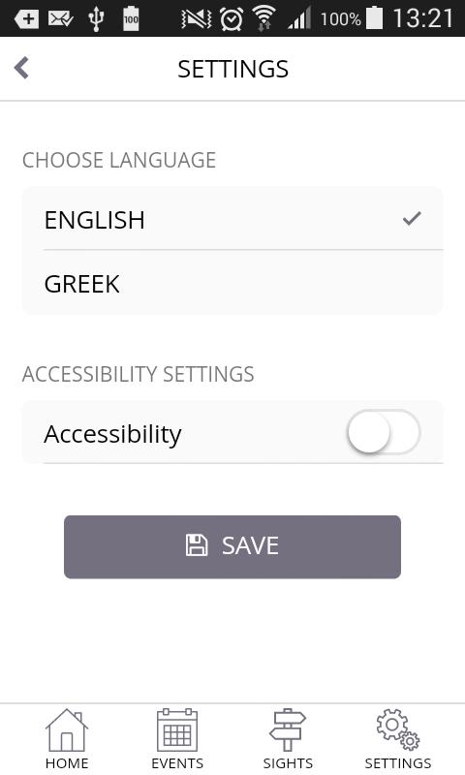465x775 pixels.
Task: Tap the mute vibrate status icon
Action: tap(197, 19)
